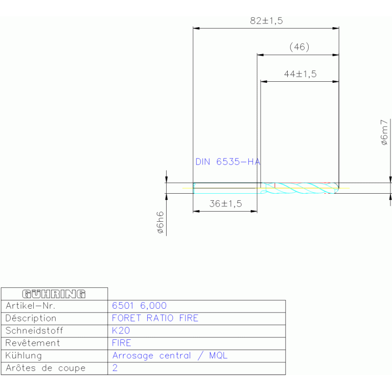392x392 pixels.
Task: Click the drill's plain shank section
Action: click(x=225, y=188)
